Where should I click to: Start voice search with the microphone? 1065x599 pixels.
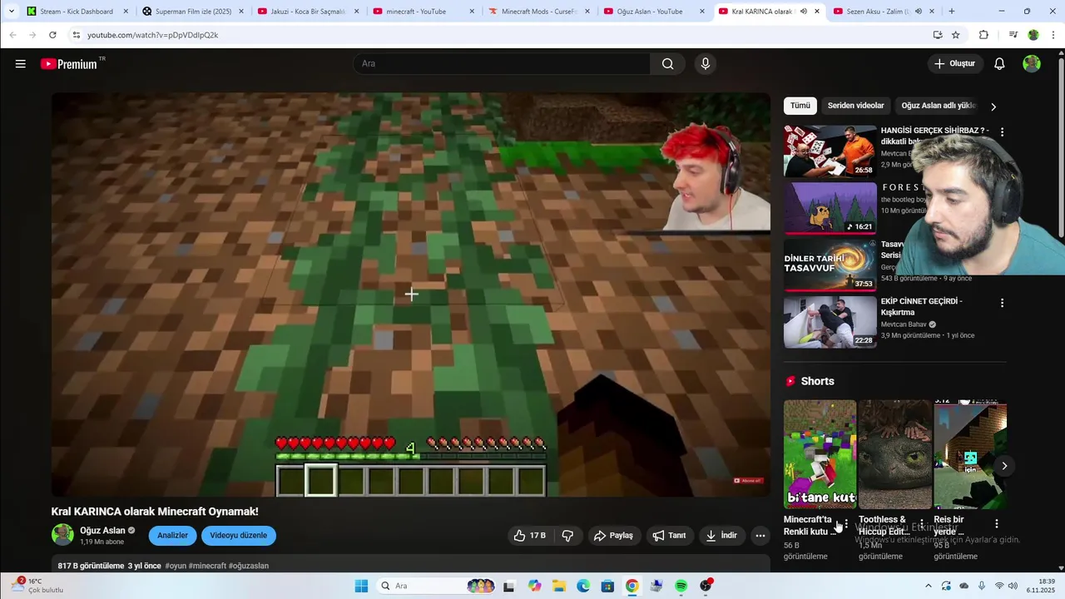(x=705, y=64)
